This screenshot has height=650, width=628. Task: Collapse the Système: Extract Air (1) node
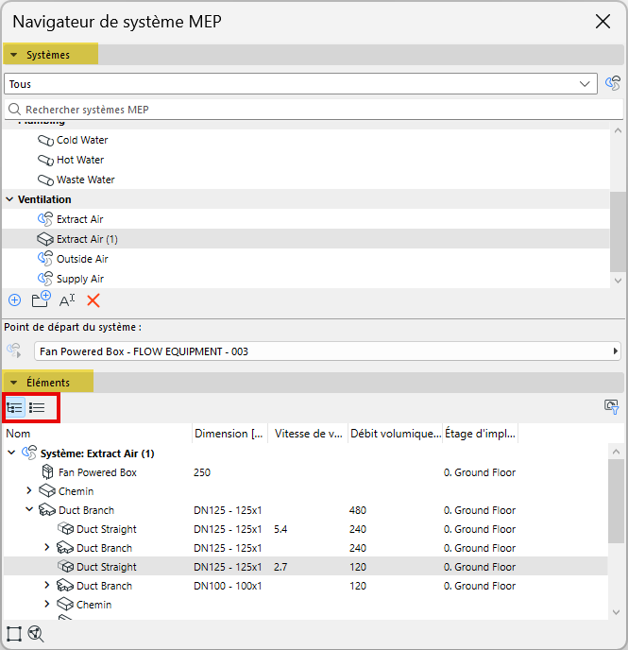(11, 453)
